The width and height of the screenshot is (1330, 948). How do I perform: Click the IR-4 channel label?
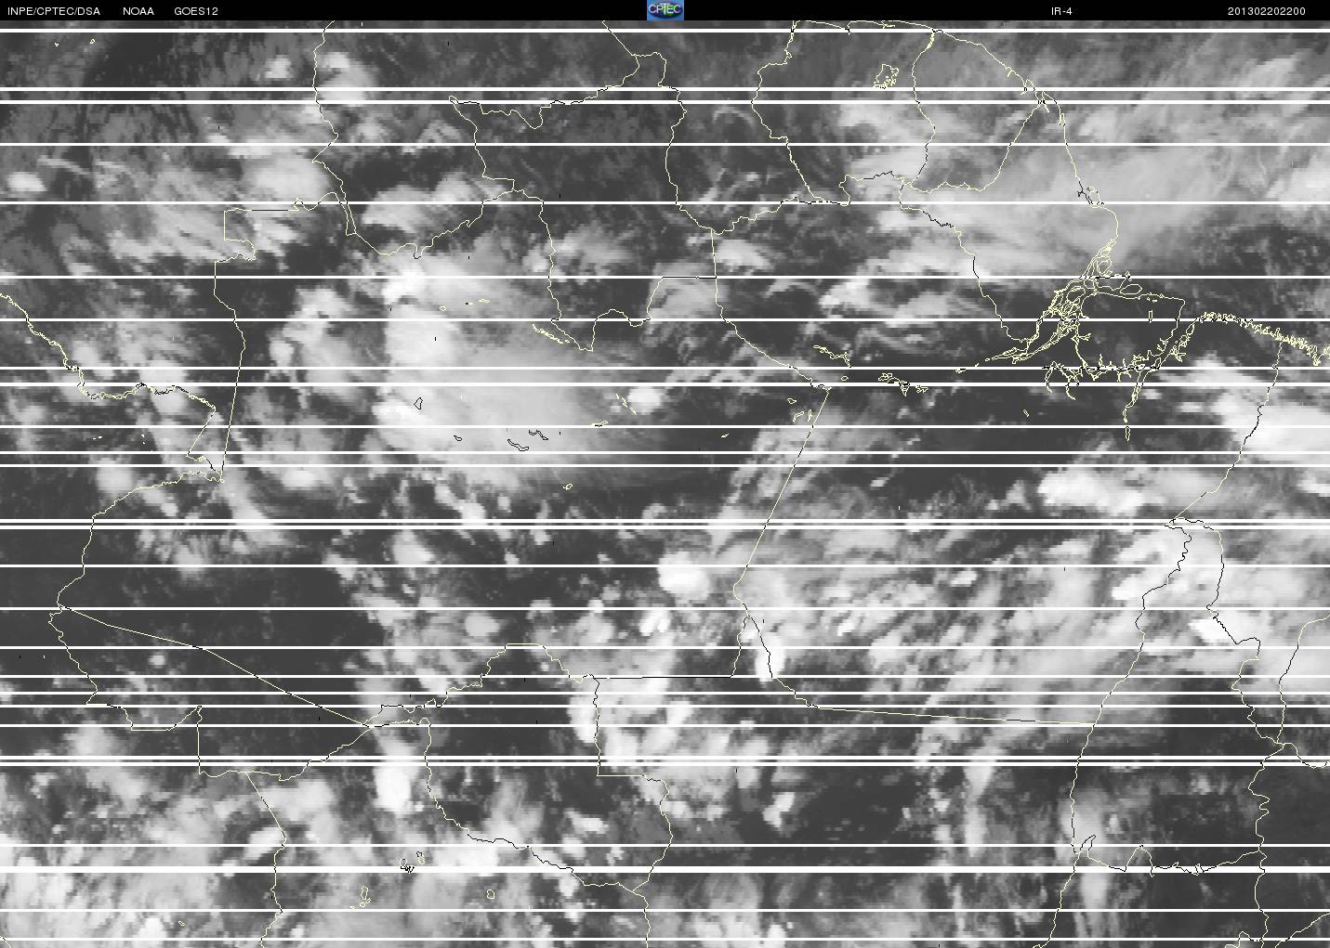pos(1061,11)
